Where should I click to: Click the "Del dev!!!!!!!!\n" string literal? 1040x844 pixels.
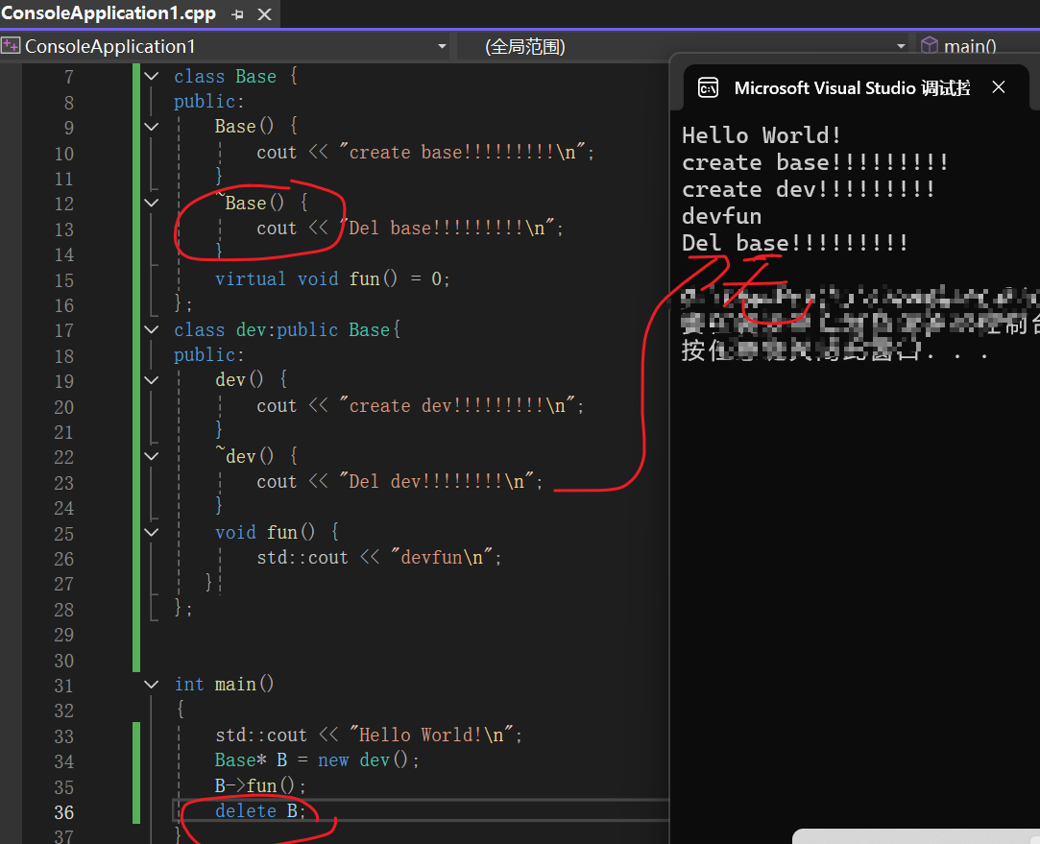[x=436, y=481]
